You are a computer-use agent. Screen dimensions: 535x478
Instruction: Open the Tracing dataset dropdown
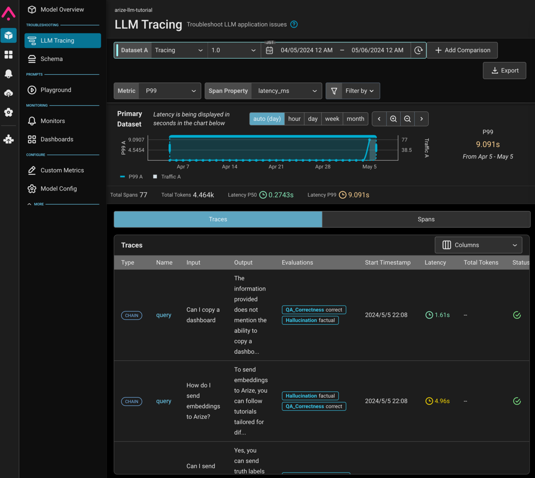(x=179, y=50)
